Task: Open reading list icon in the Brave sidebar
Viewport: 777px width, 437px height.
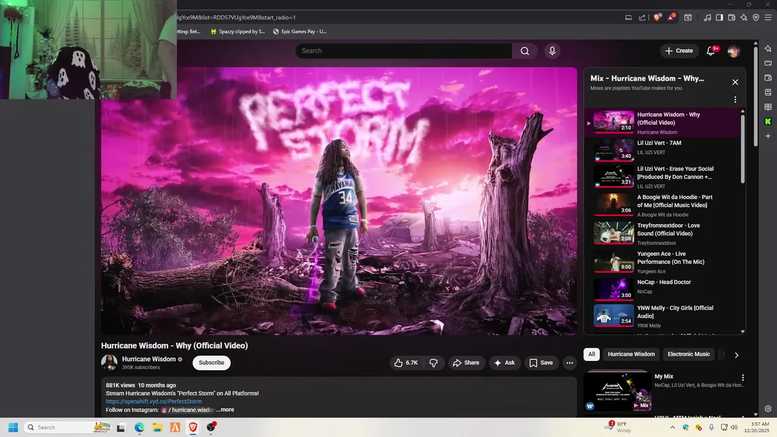Action: pyautogui.click(x=768, y=107)
